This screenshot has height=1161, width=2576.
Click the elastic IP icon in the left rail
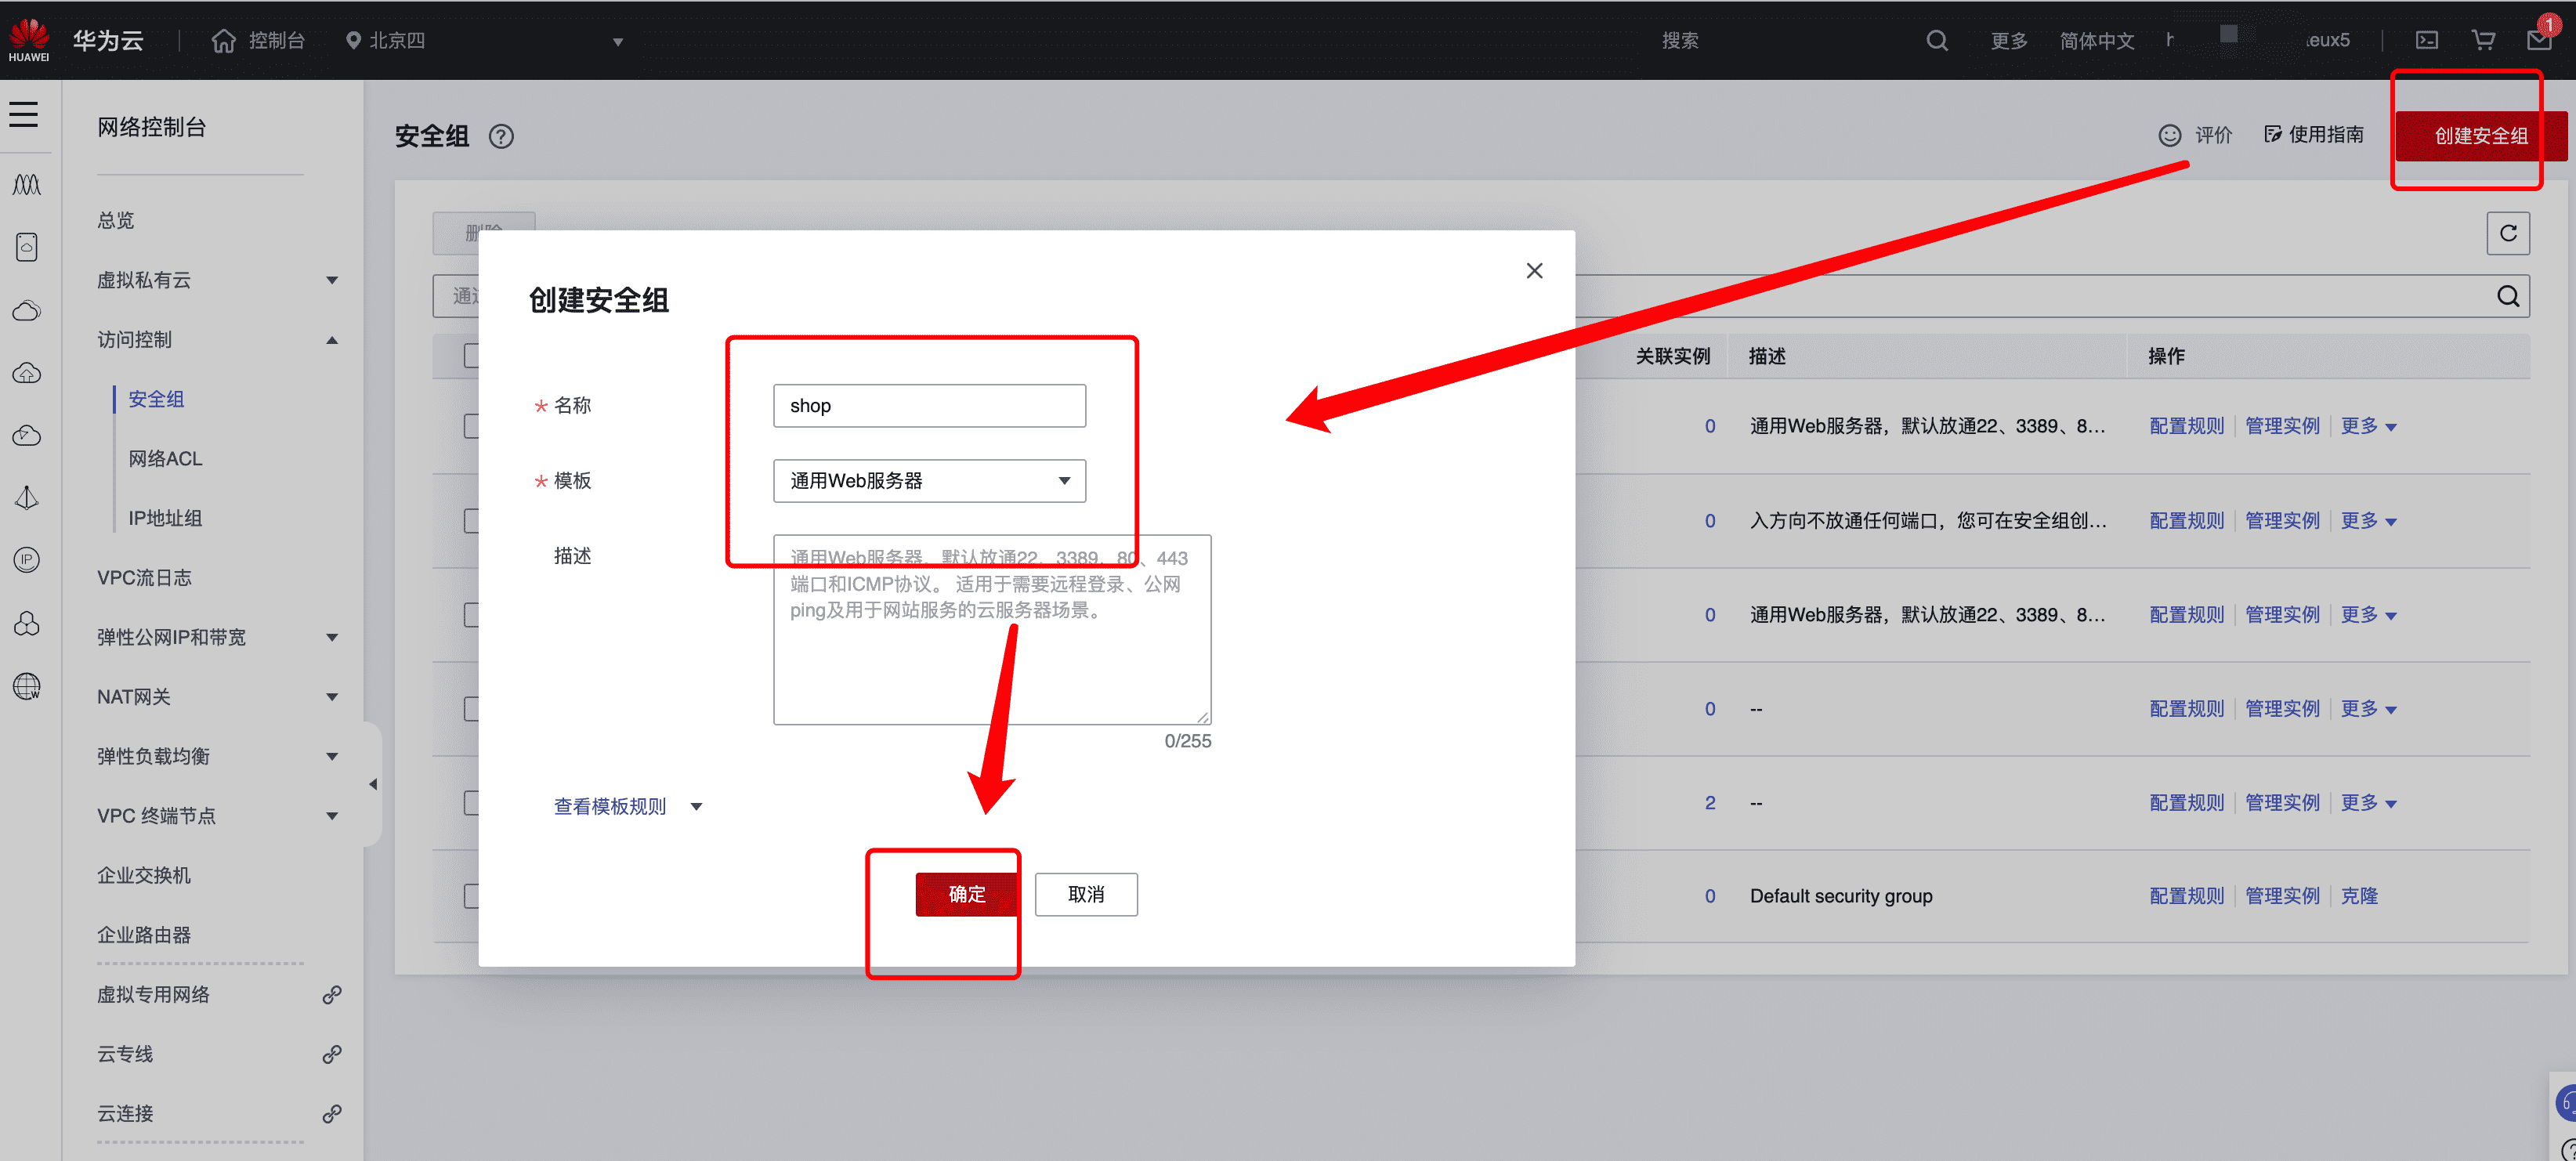(27, 560)
